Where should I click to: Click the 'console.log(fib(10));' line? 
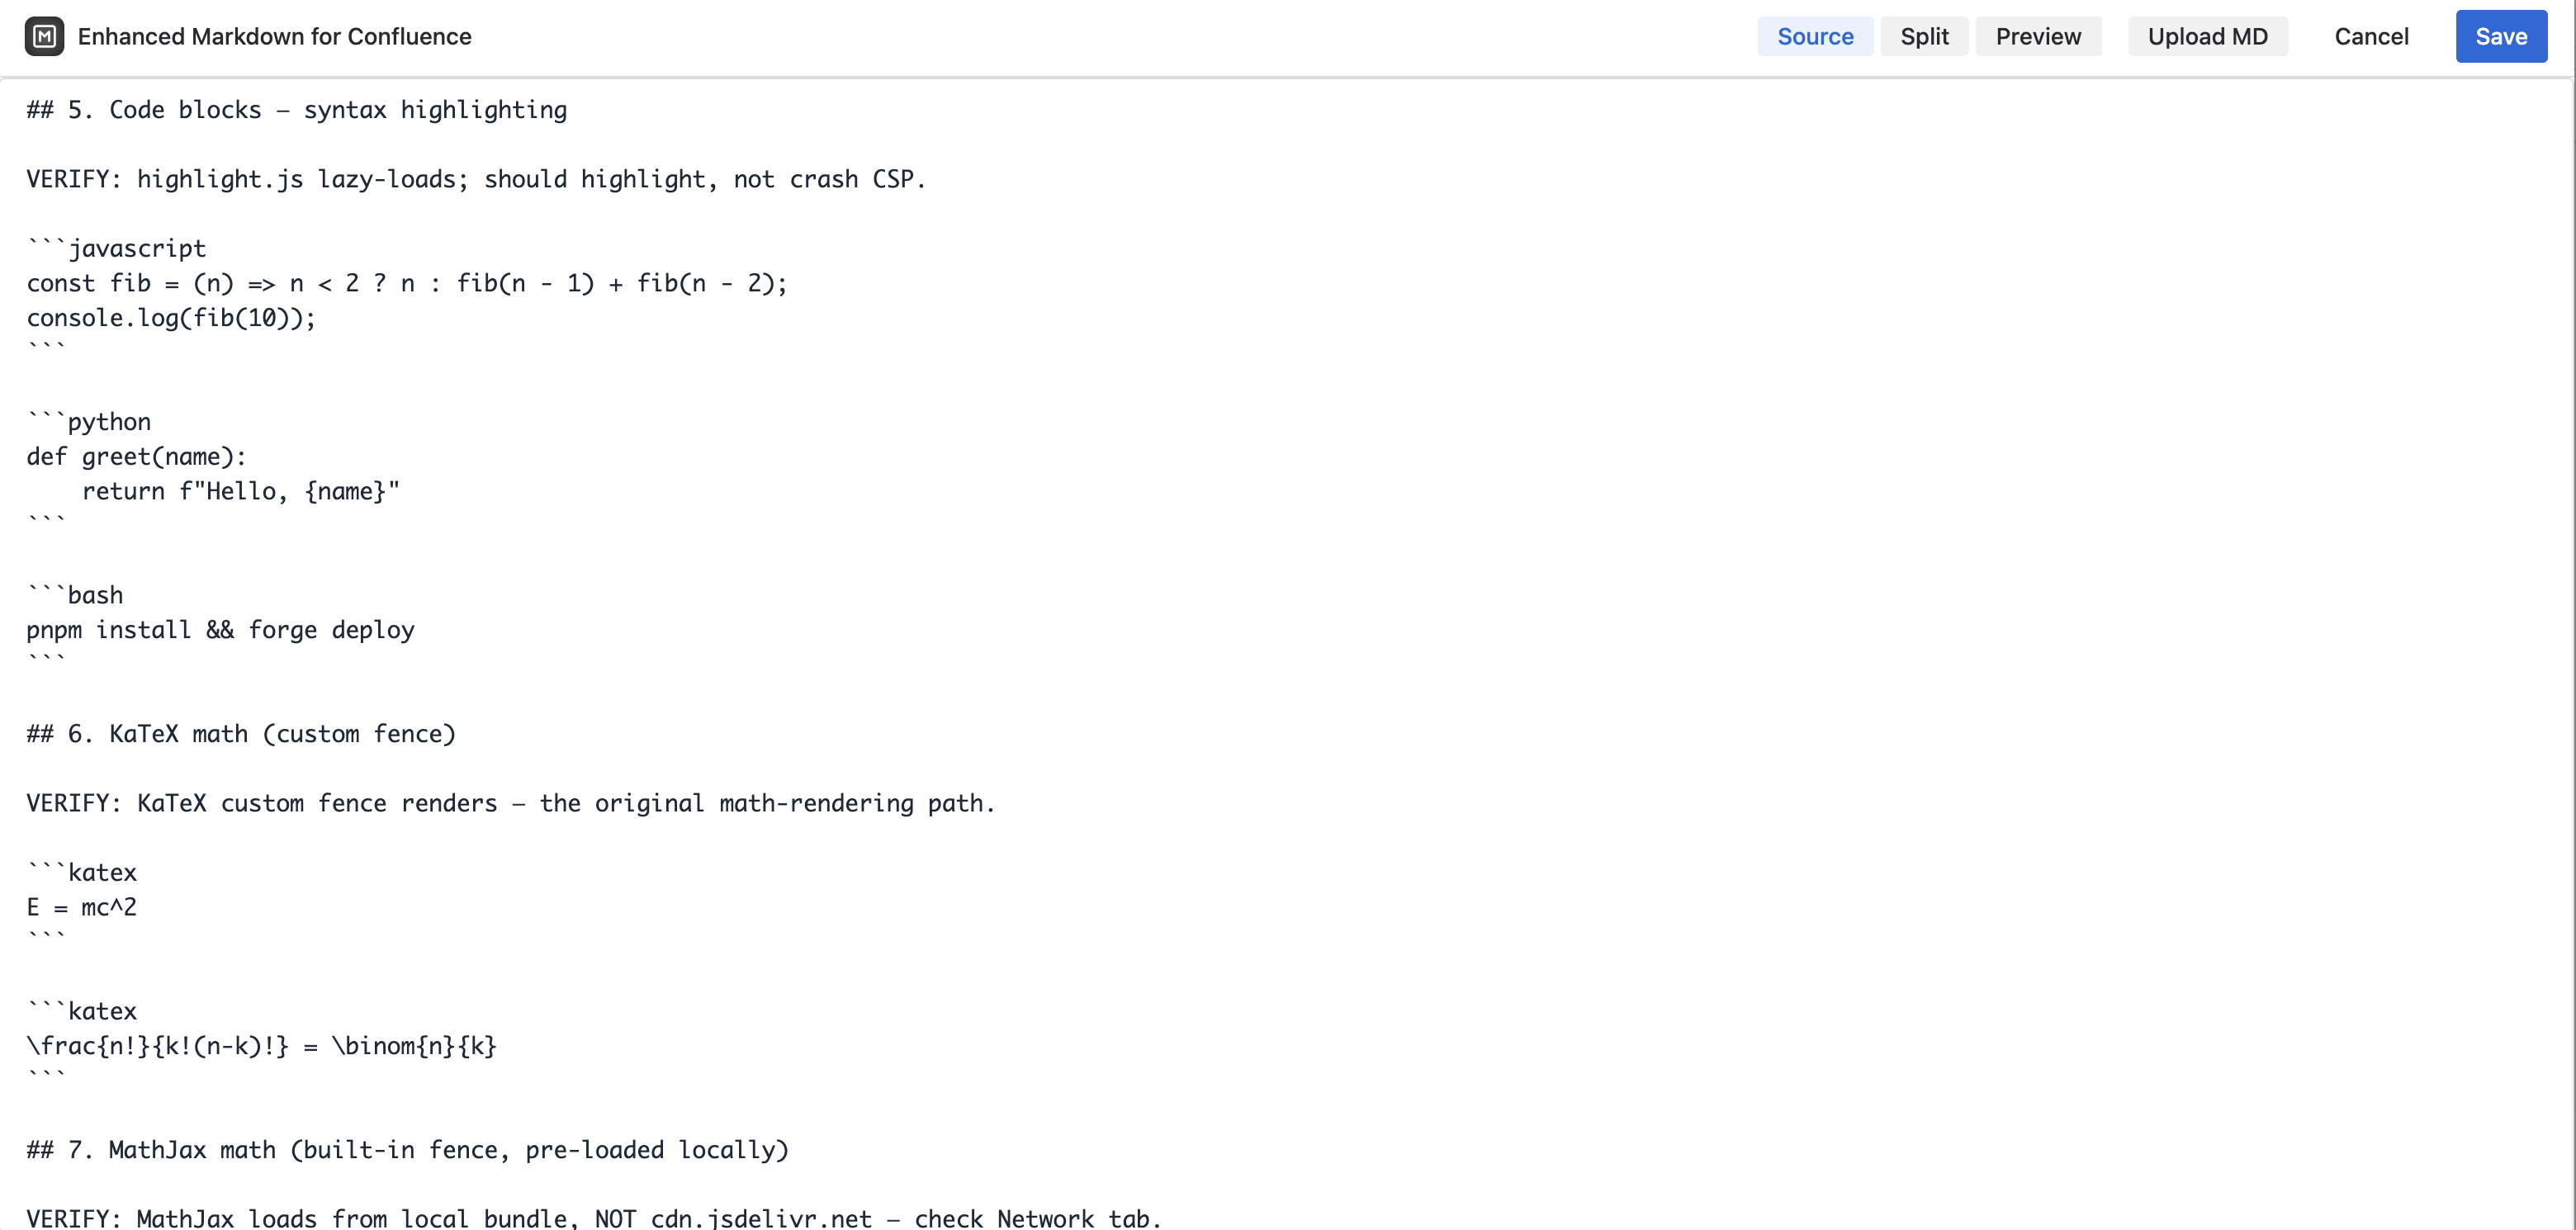pos(171,318)
